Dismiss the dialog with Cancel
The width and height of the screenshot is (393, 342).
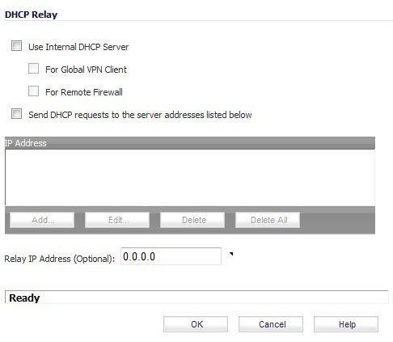(x=271, y=324)
